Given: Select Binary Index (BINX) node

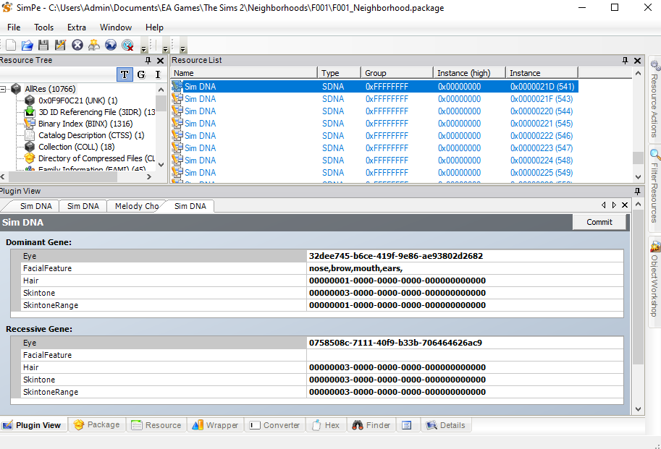Looking at the screenshot, I should pyautogui.click(x=85, y=124).
